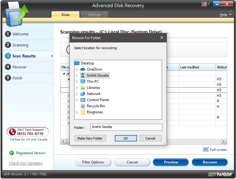Image resolution: width=236 pixels, height=179 pixels.
Task: Click step 3 Scan Results number badge
Action: click(8, 56)
